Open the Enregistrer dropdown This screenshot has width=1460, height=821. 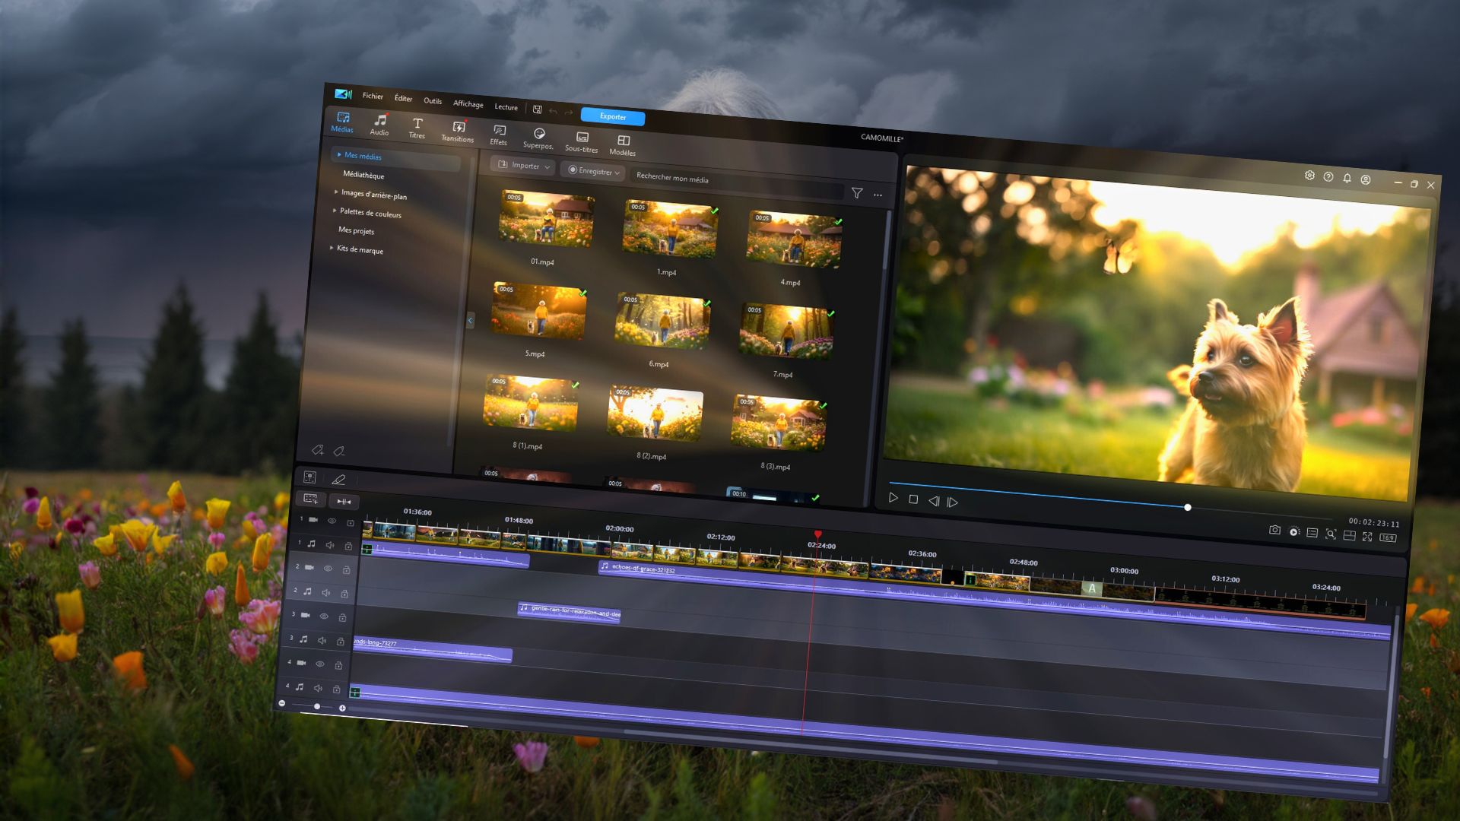pyautogui.click(x=594, y=171)
